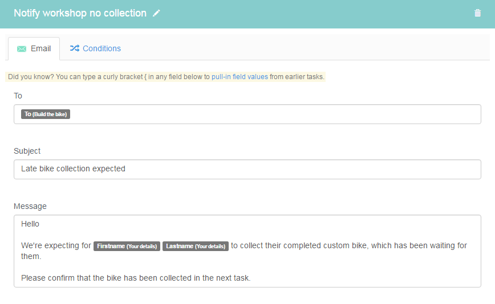495x304 pixels.
Task: Click the Message field label
Action: [x=30, y=206]
